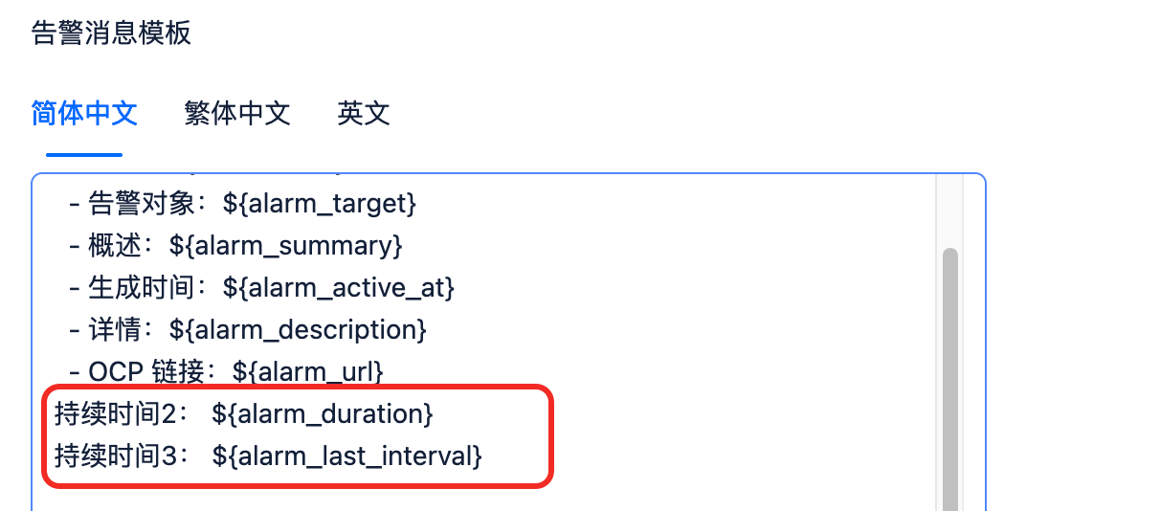Open the 英文 template tab

[x=364, y=114]
